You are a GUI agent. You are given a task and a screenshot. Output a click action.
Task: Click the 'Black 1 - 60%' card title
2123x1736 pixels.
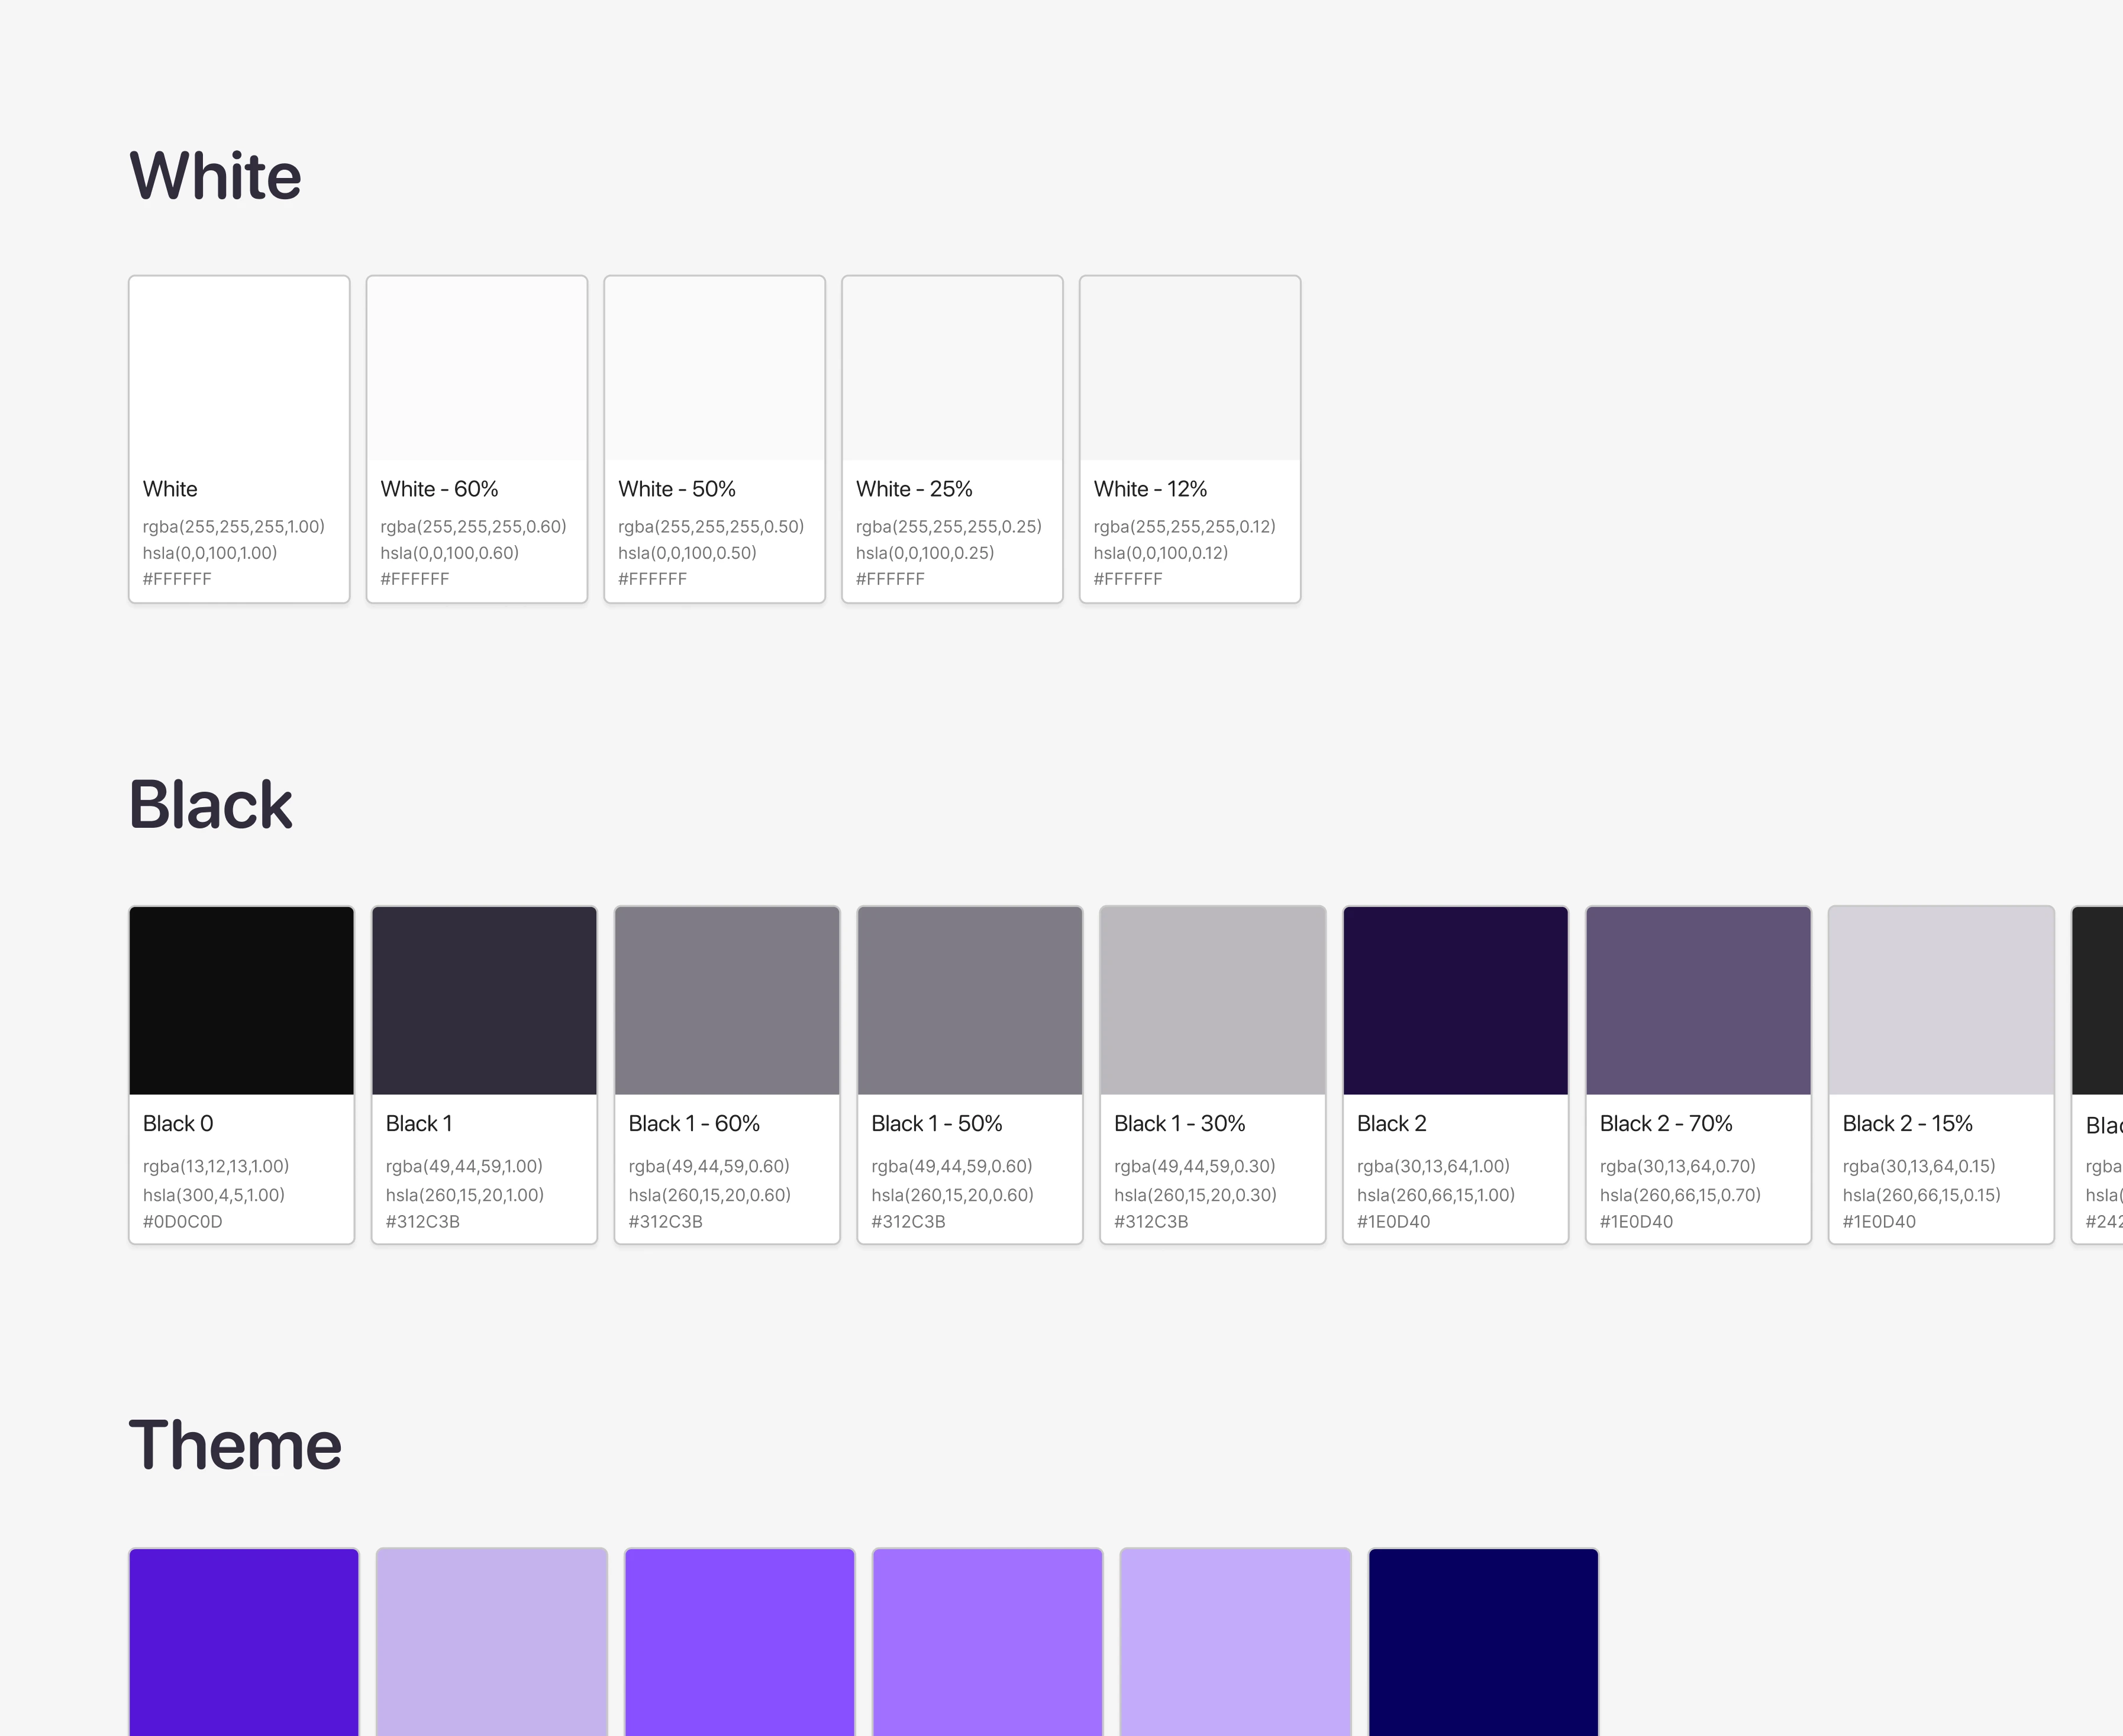click(x=694, y=1124)
